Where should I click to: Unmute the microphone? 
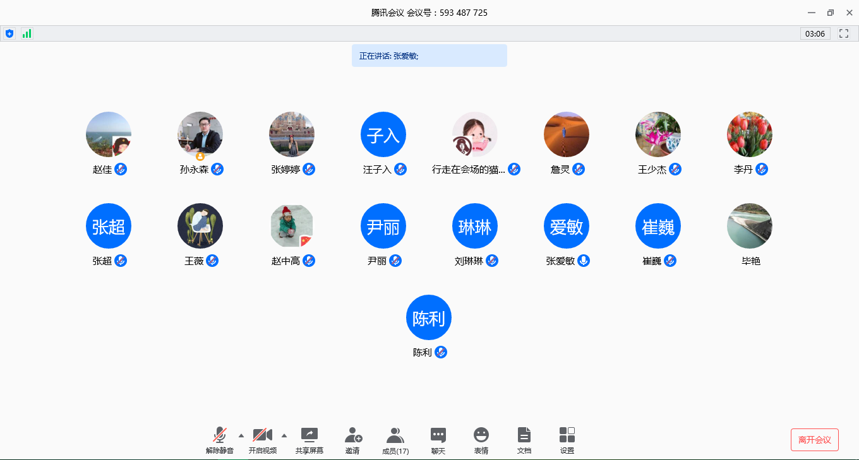(220, 435)
